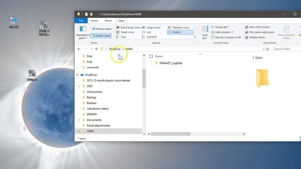Expand the Layout gallery more arrow
301x169 pixels.
(x=195, y=37)
